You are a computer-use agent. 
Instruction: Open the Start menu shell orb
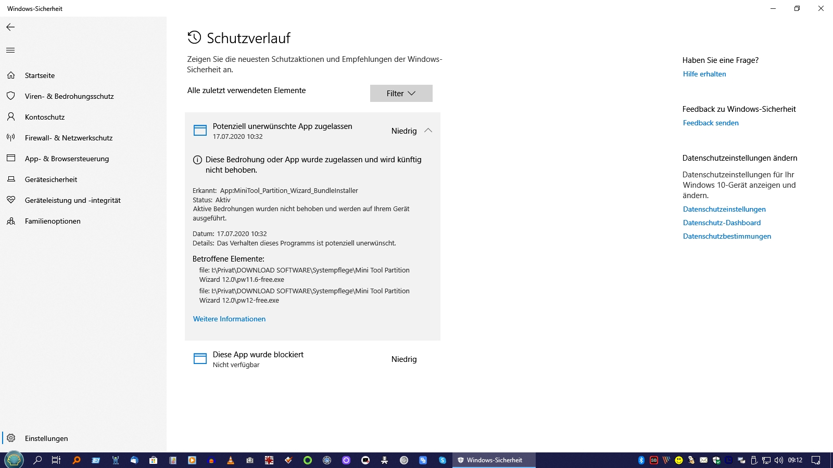(x=14, y=460)
